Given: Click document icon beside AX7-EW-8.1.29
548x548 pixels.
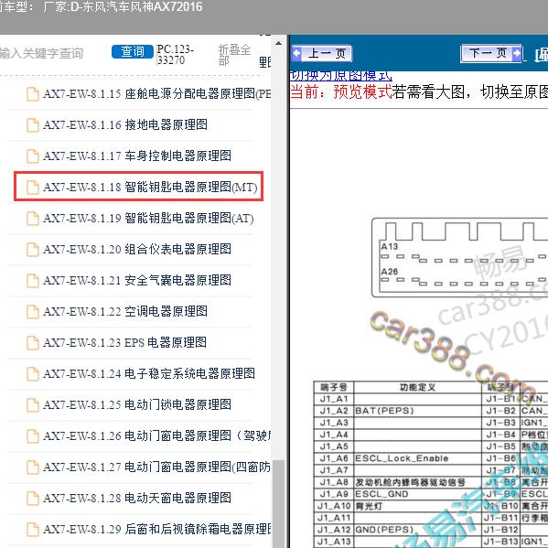Looking at the screenshot, I should (x=33, y=530).
